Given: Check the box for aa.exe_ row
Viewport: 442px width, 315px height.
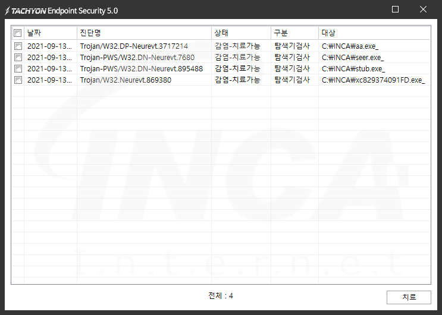Looking at the screenshot, I should click(18, 46).
